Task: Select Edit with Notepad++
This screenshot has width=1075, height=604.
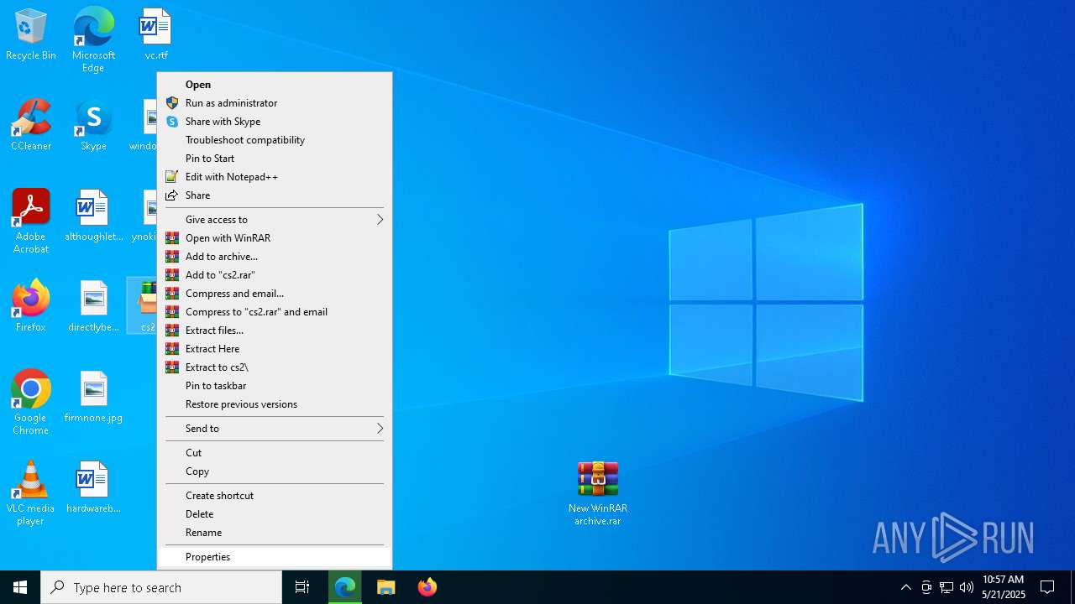Action: (275, 177)
